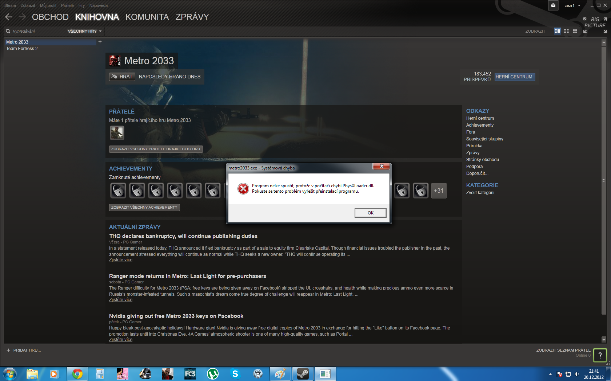The width and height of the screenshot is (611, 381).
Task: Go forward with the right arrow
Action: point(22,17)
